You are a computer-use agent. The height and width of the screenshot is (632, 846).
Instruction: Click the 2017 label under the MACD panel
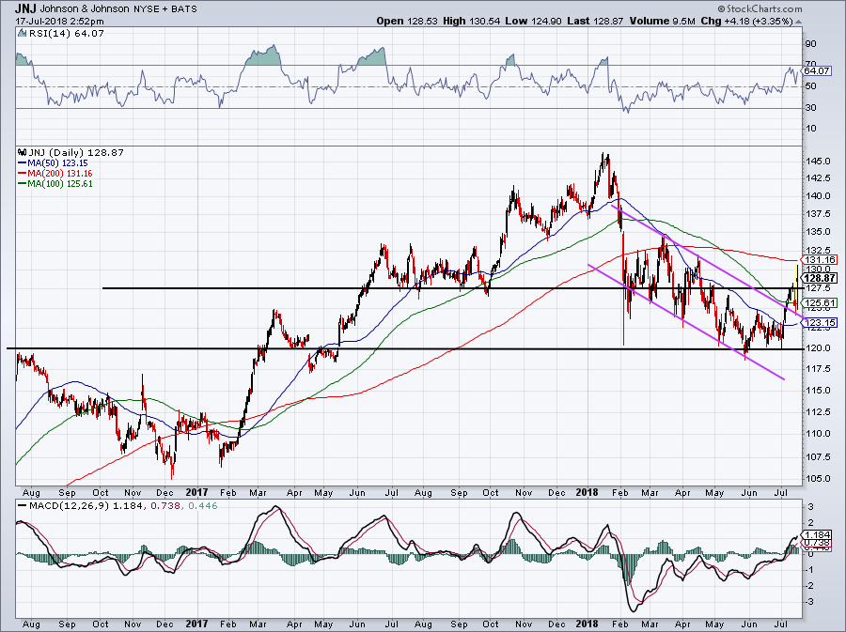tap(196, 624)
